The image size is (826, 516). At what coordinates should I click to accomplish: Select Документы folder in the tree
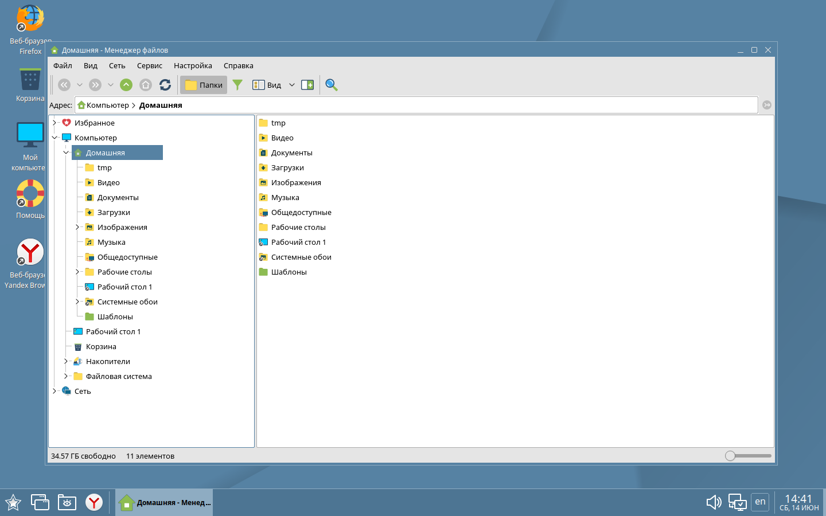tap(112, 197)
